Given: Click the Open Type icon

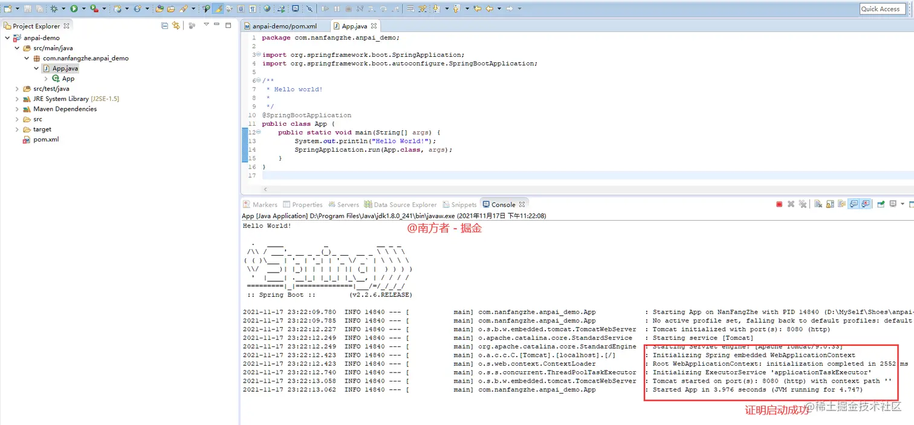Looking at the screenshot, I should [x=160, y=8].
